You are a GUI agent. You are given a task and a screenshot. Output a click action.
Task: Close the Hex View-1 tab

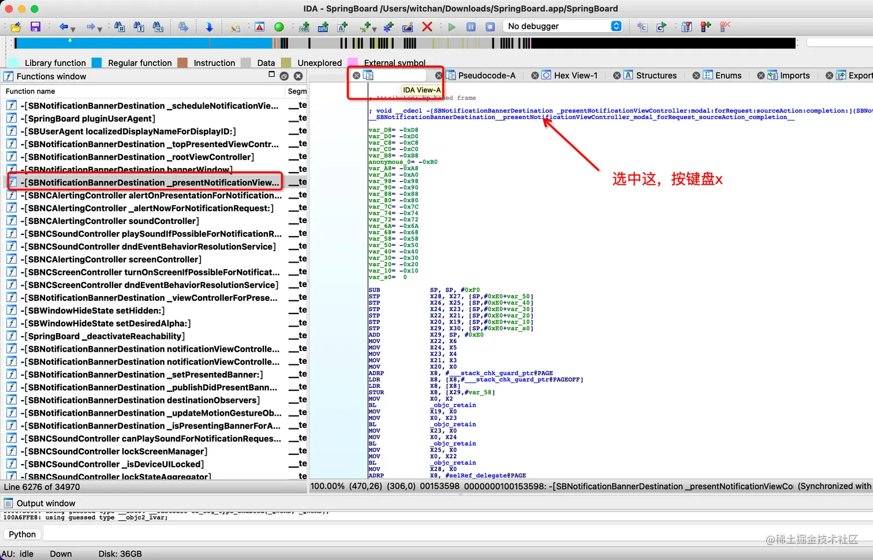(535, 76)
